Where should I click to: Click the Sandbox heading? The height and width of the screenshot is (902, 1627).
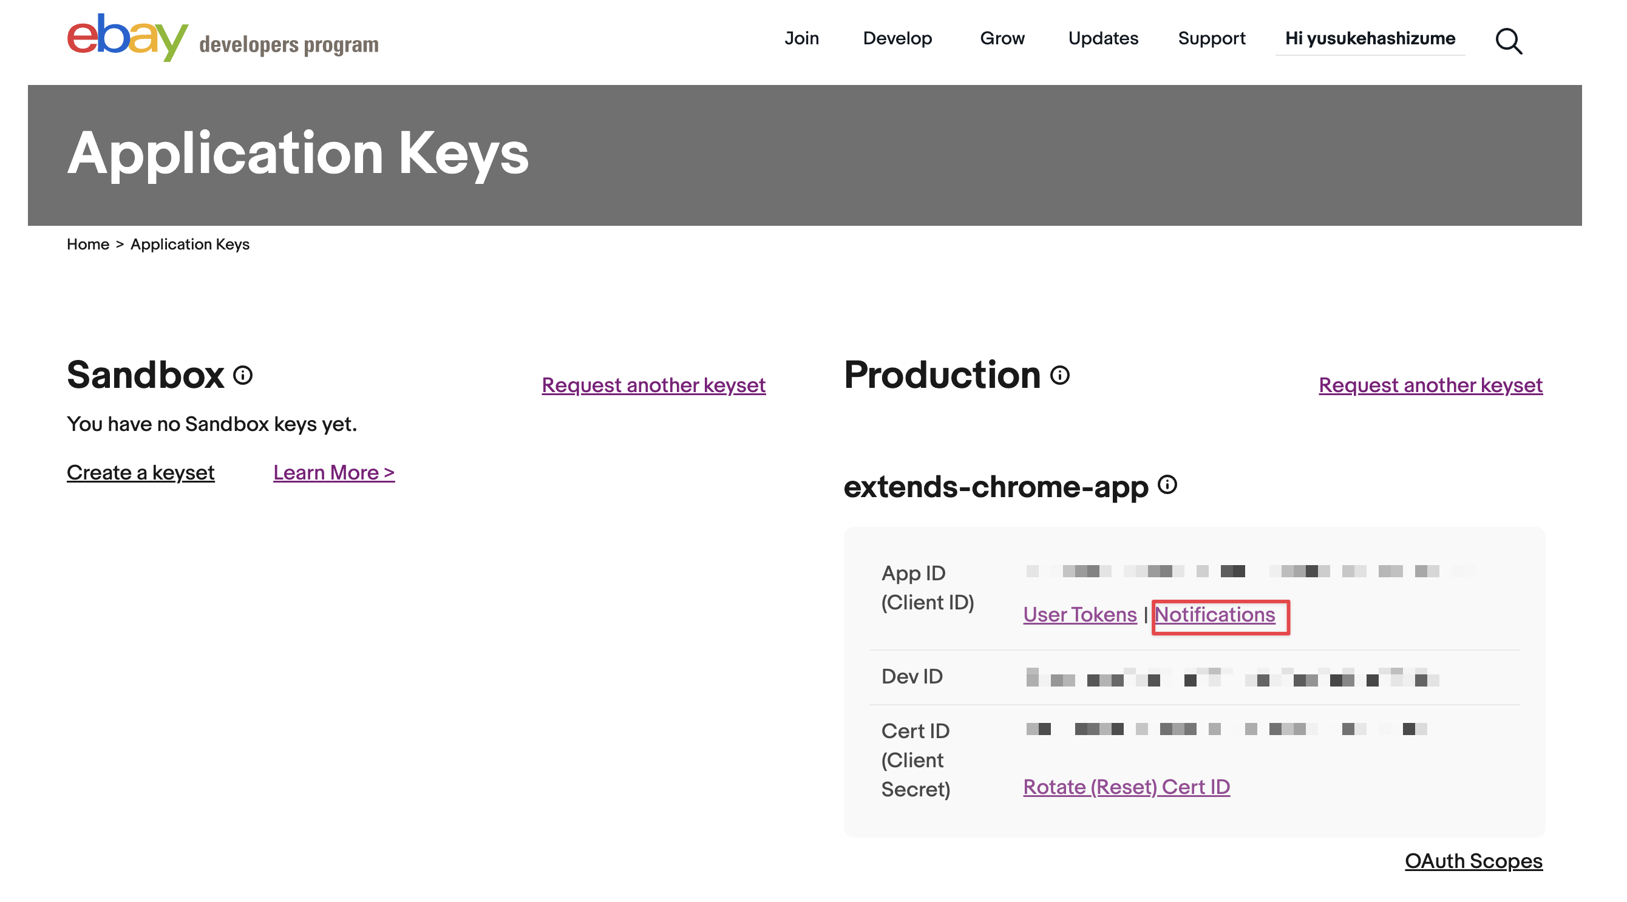146,375
